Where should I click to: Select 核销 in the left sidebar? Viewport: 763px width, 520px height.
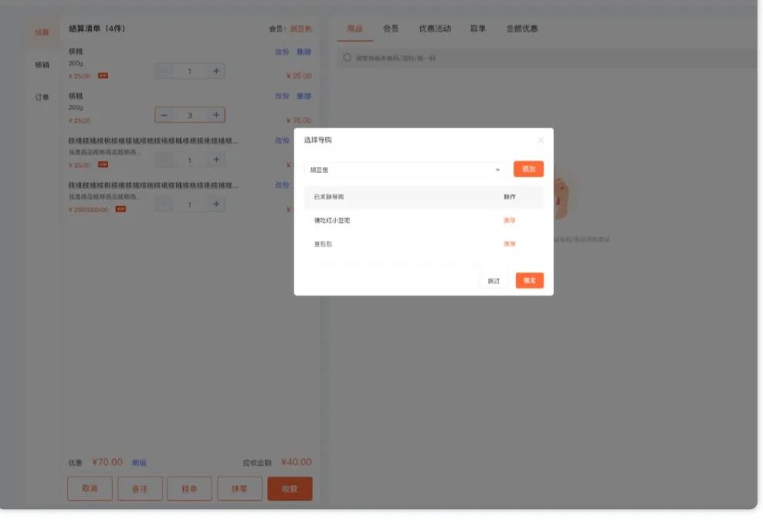[x=42, y=65]
